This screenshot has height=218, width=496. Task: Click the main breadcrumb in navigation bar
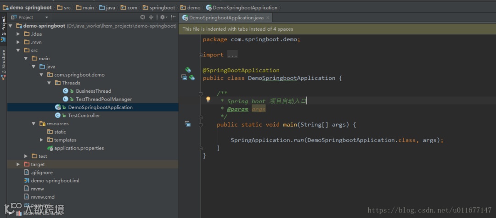pyautogui.click(x=85, y=8)
